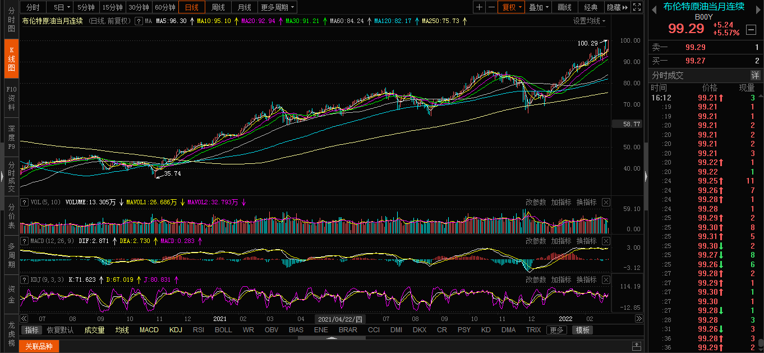The width and height of the screenshot is (764, 353).
Task: Close the KDJ indicator panel
Action: 606,279
